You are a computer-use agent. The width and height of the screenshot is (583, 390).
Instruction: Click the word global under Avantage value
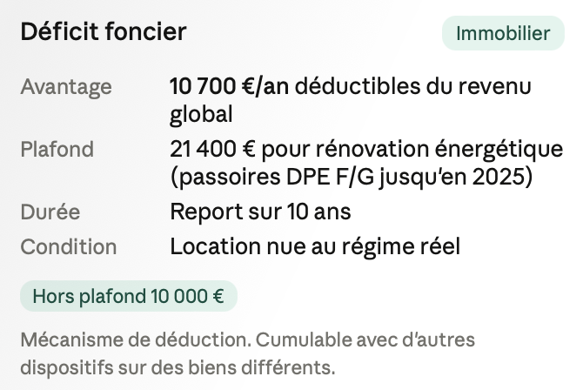click(201, 114)
